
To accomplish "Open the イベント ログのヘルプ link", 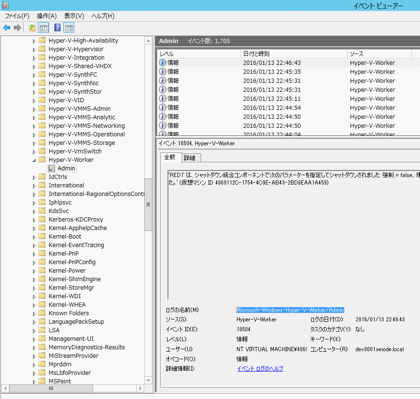I will pyautogui.click(x=260, y=369).
